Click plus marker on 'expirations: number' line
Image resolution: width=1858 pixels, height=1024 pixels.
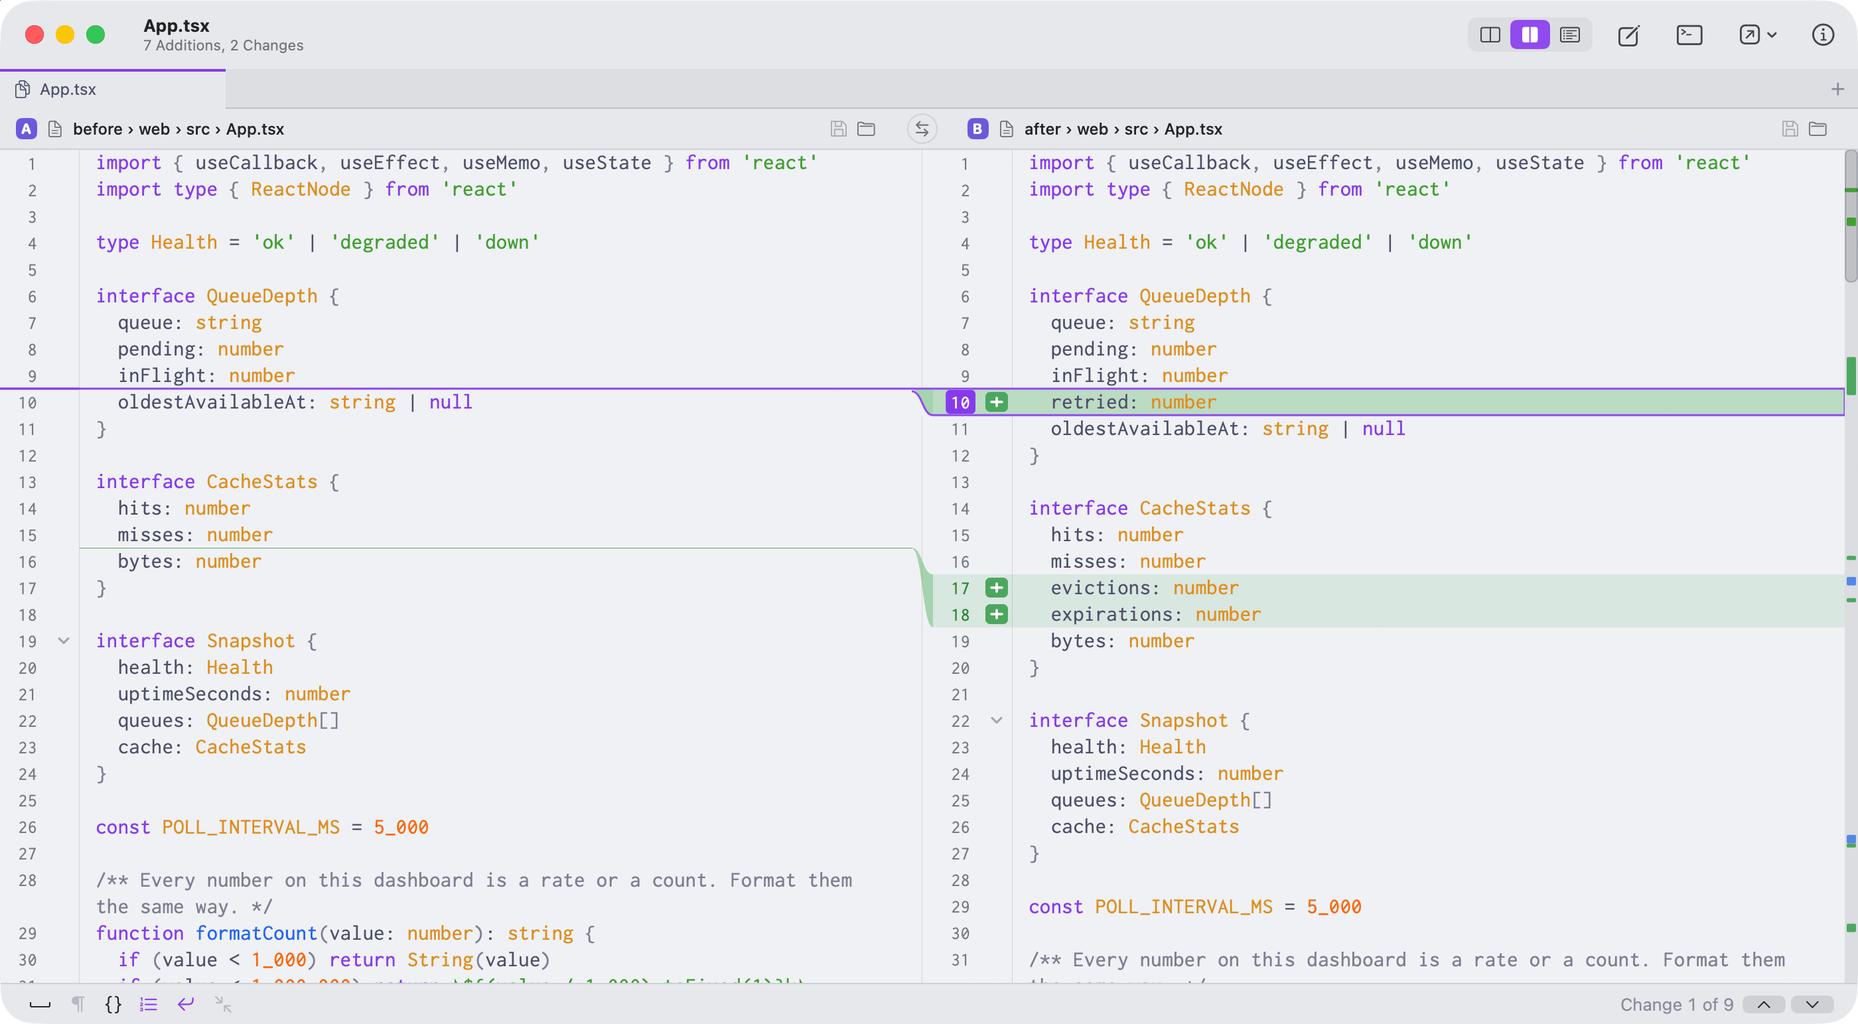click(996, 614)
